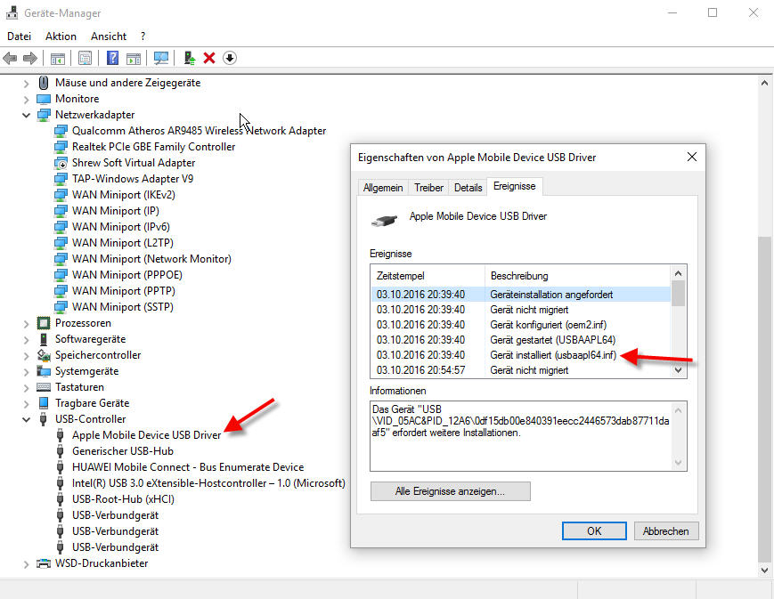Select the 'Gerät installiert (usbaapl64.inf)' event row

click(552, 355)
